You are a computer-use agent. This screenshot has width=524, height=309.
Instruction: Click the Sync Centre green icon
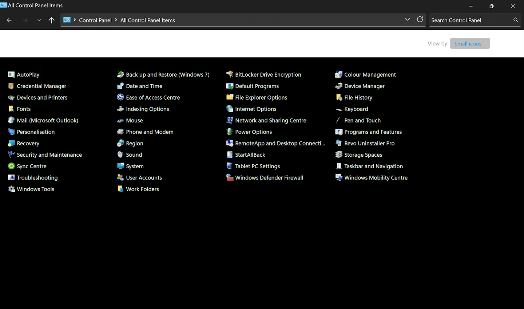(11, 166)
